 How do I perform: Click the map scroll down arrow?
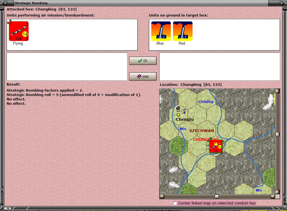pos(277,192)
